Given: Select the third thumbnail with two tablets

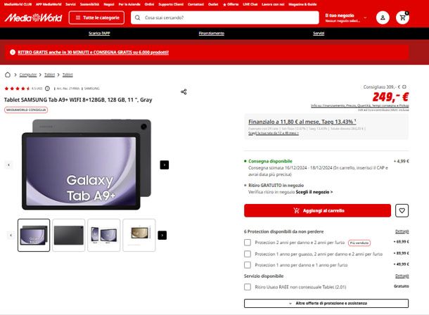Looking at the screenshot, I should click(x=103, y=235).
